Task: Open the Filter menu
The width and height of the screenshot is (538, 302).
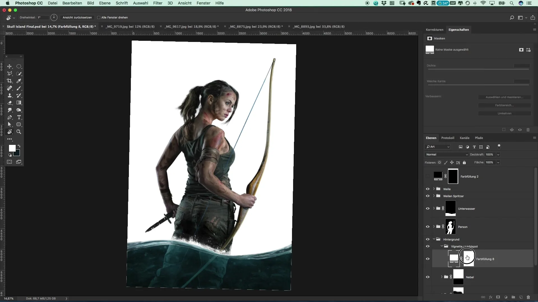Action: [158, 3]
